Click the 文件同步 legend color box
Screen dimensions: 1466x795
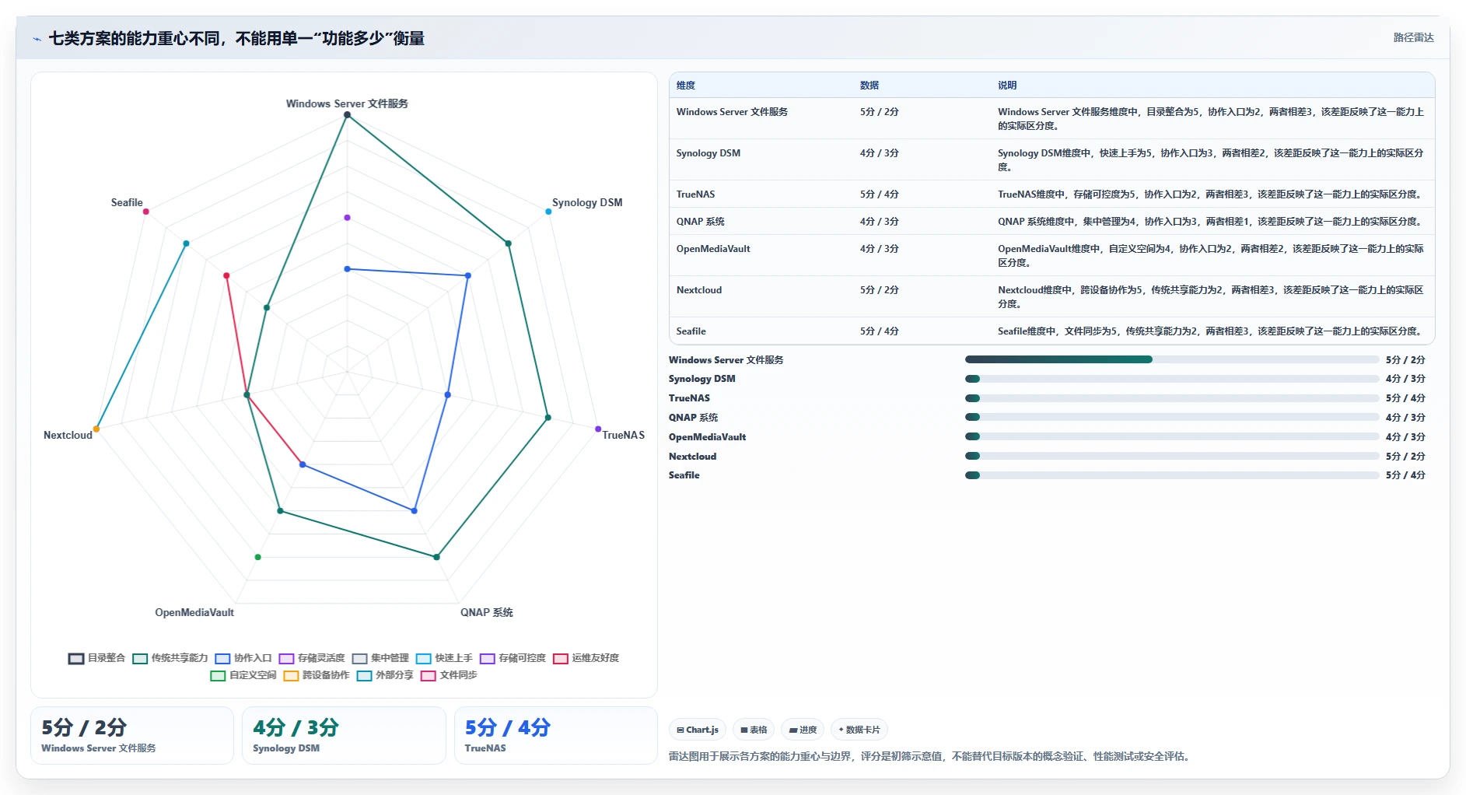[428, 675]
